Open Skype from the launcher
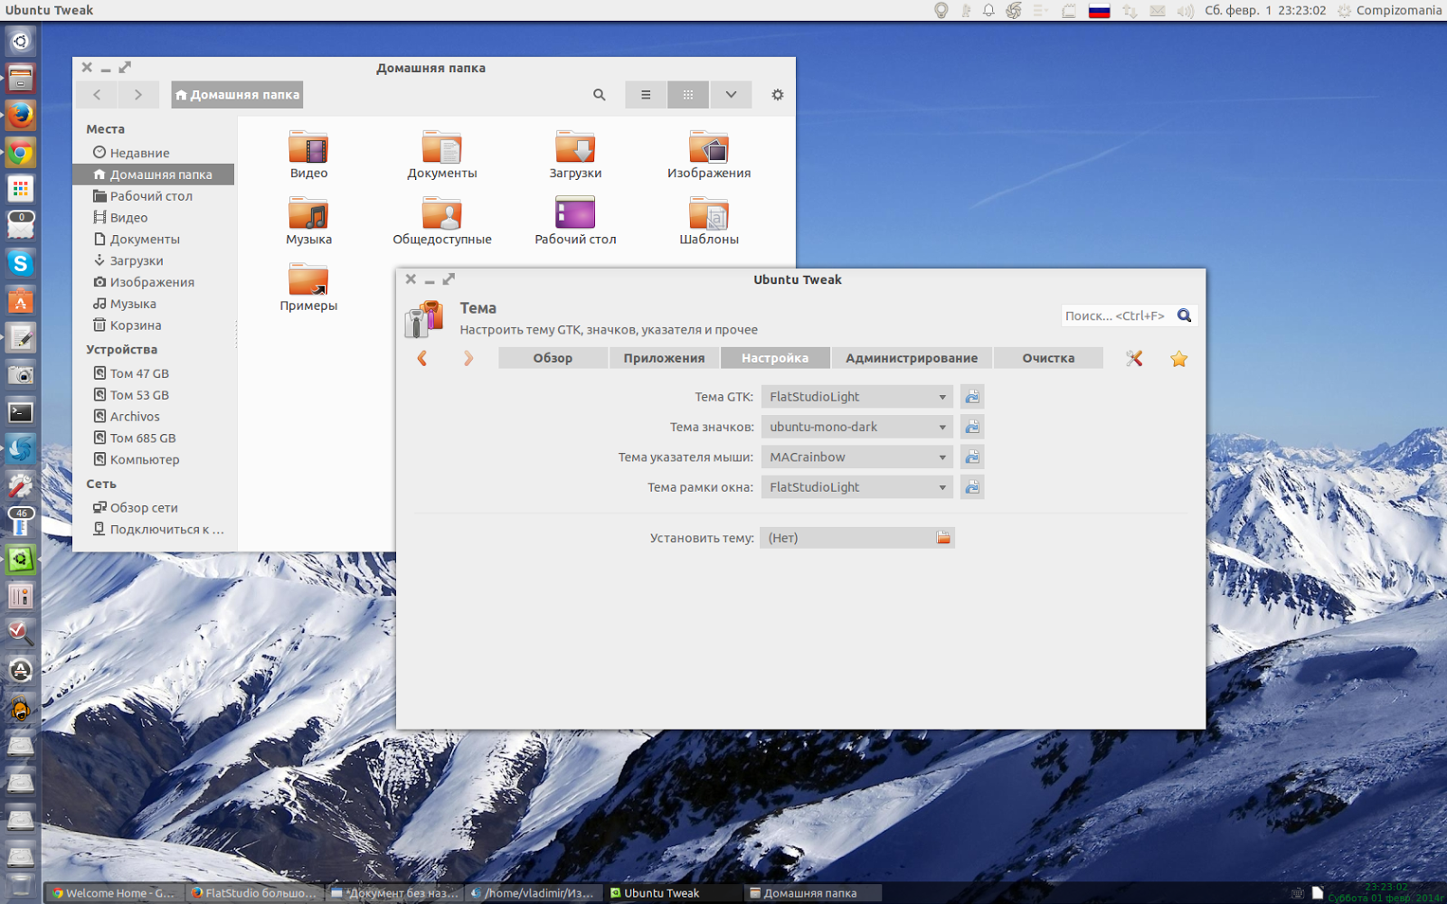Image resolution: width=1447 pixels, height=904 pixels. [x=21, y=263]
